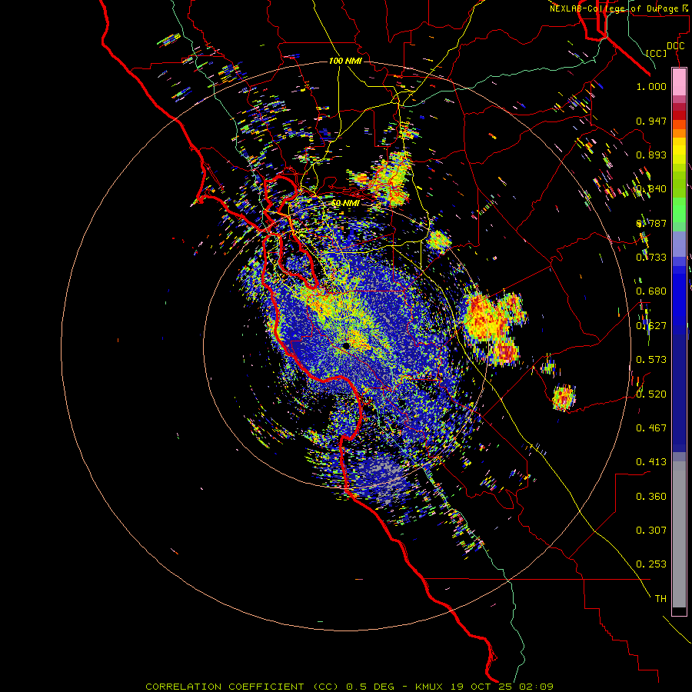This screenshot has width=692, height=692.
Task: Select the 0.520 scale value
Action: 651,394
